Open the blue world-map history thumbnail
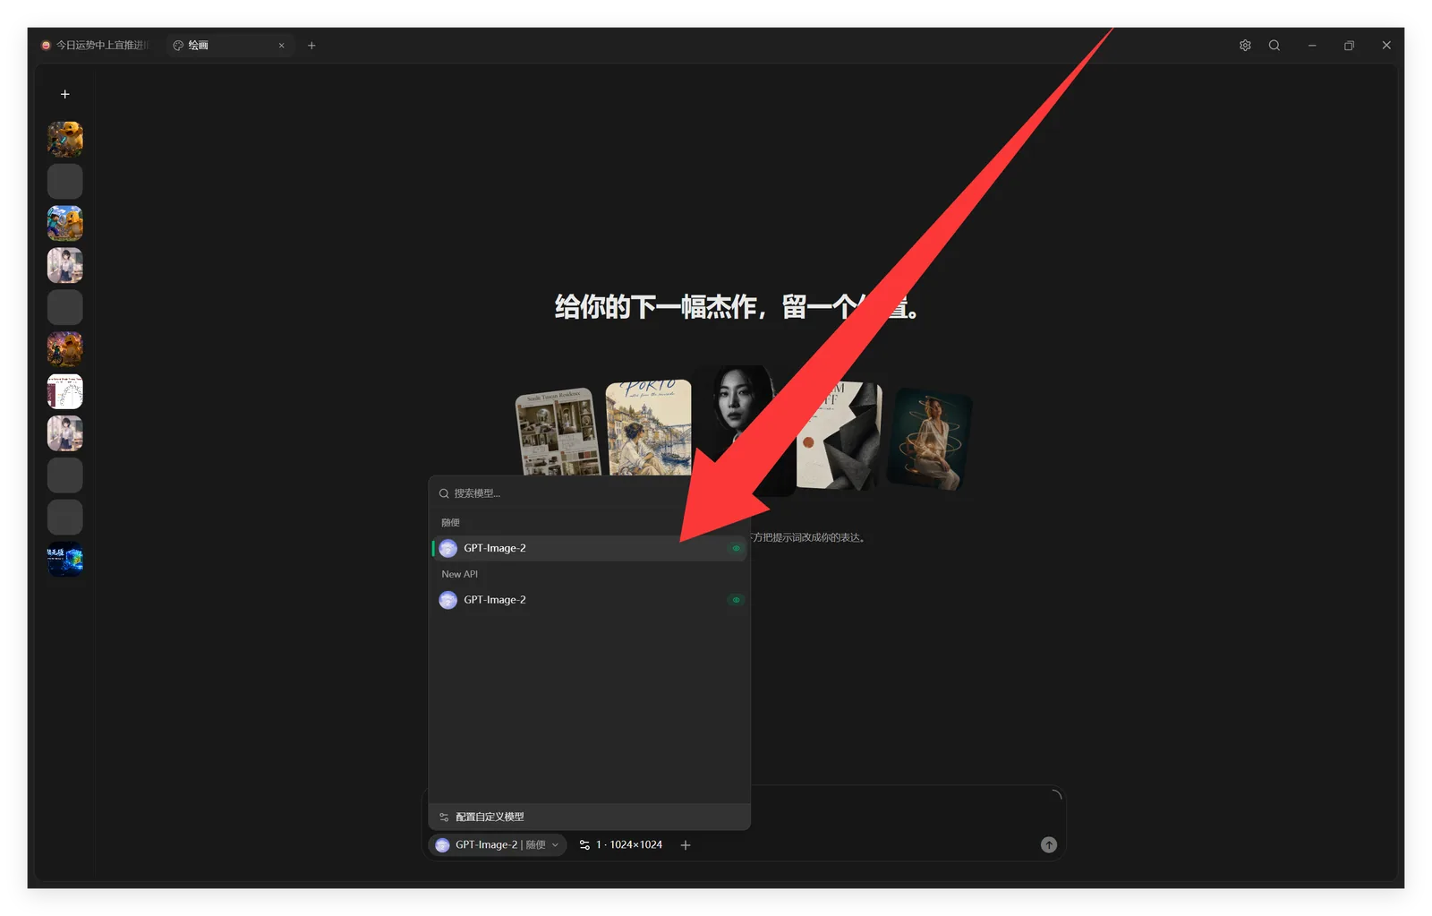The width and height of the screenshot is (1432, 916). pyautogui.click(x=65, y=560)
